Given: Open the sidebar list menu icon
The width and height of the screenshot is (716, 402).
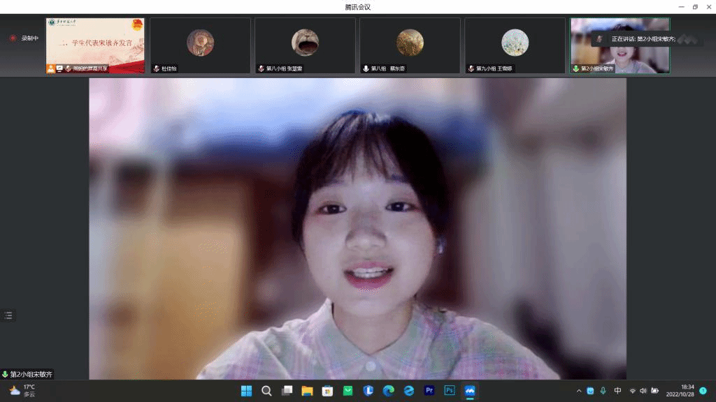Looking at the screenshot, I should [x=8, y=315].
